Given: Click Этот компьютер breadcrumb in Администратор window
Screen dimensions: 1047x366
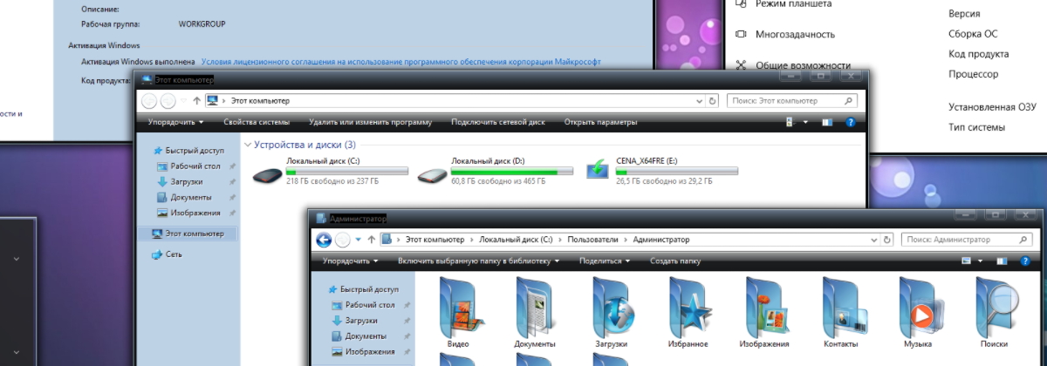Looking at the screenshot, I should click(435, 240).
